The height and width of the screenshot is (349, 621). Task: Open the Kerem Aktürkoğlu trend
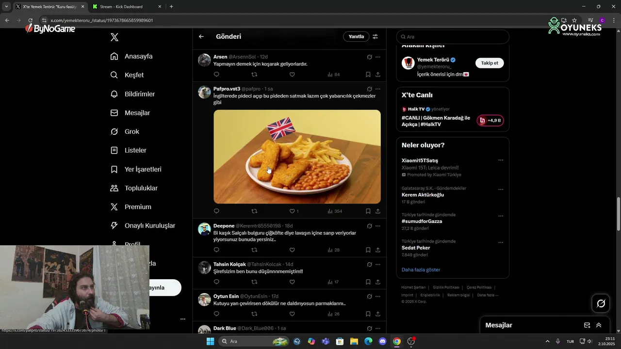423,195
